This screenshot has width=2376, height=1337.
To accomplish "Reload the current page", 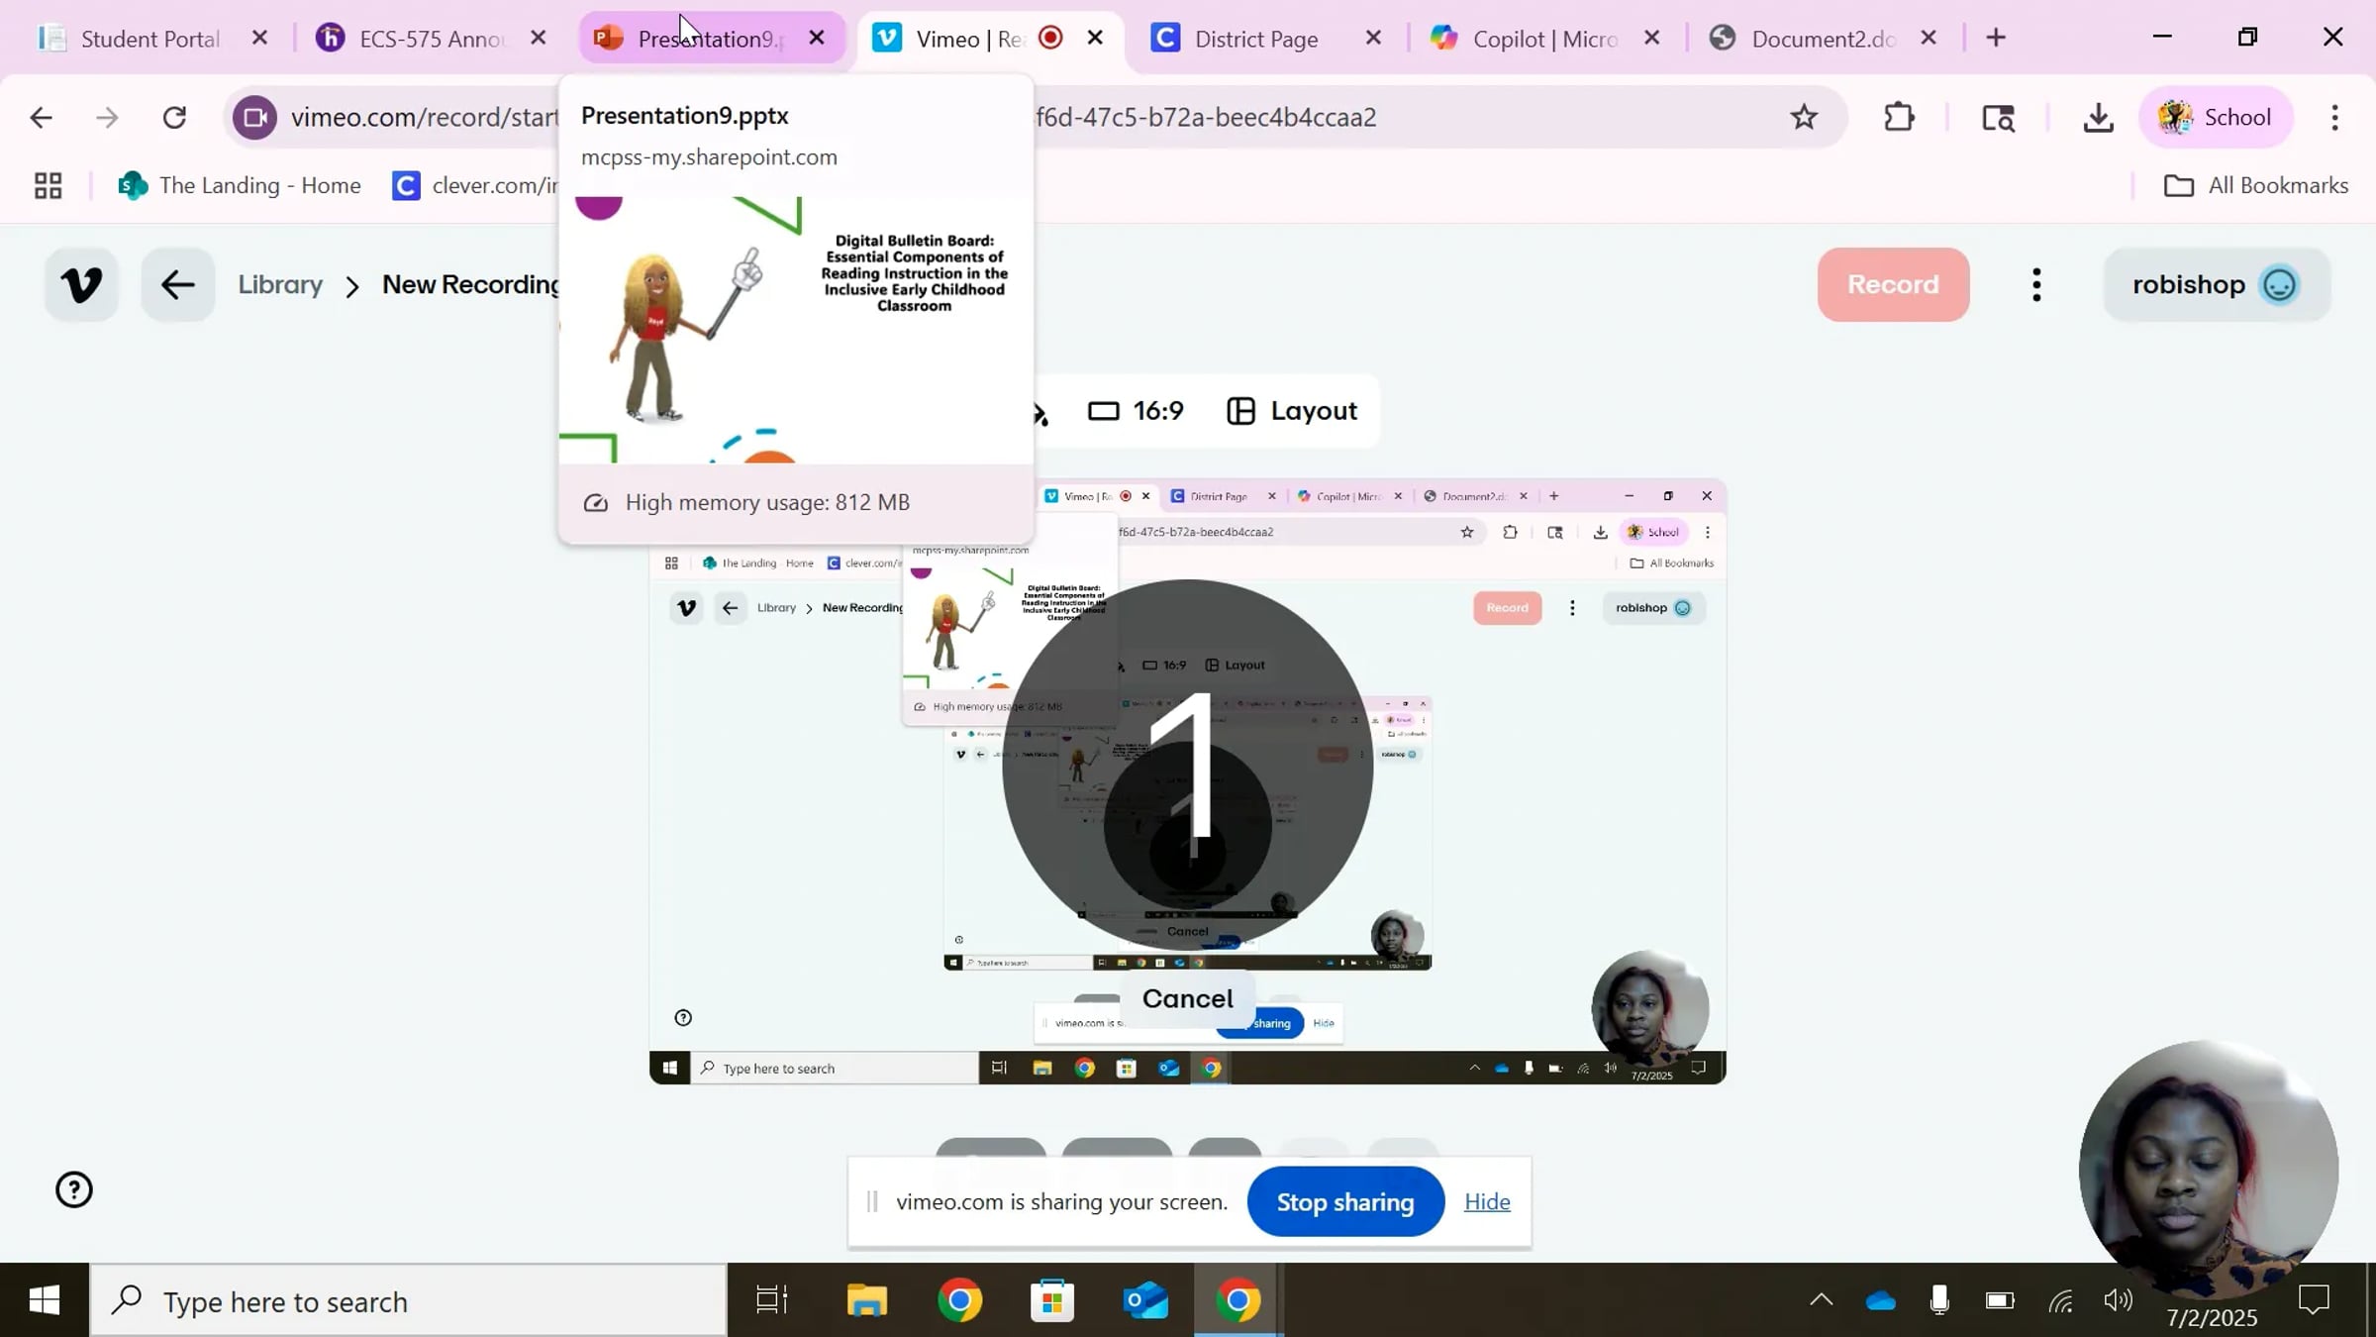I will (174, 118).
